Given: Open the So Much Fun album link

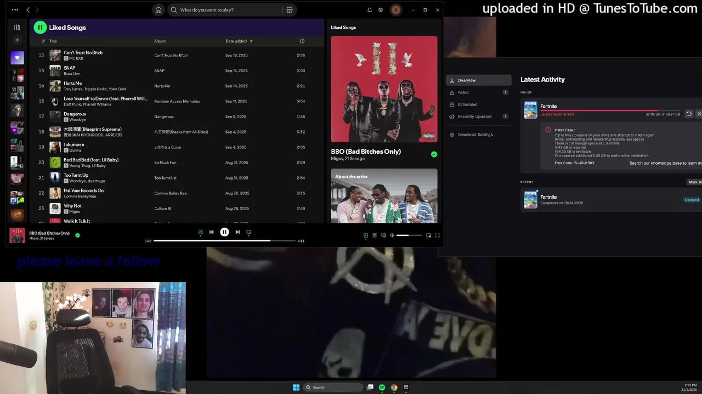Looking at the screenshot, I should (x=165, y=163).
